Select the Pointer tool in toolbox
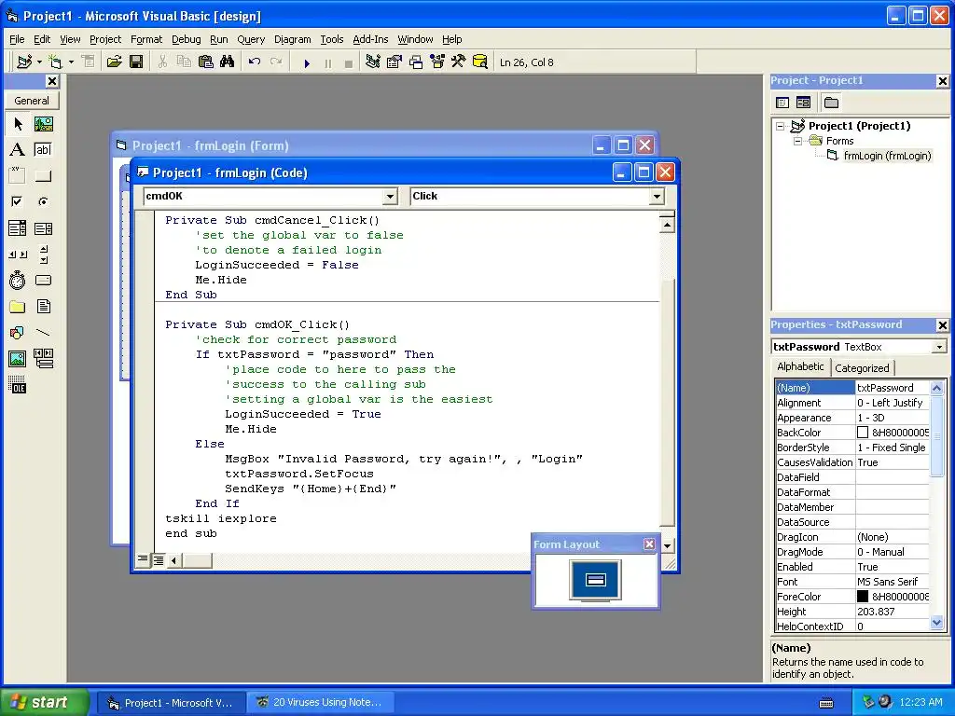955x716 pixels. [x=18, y=124]
